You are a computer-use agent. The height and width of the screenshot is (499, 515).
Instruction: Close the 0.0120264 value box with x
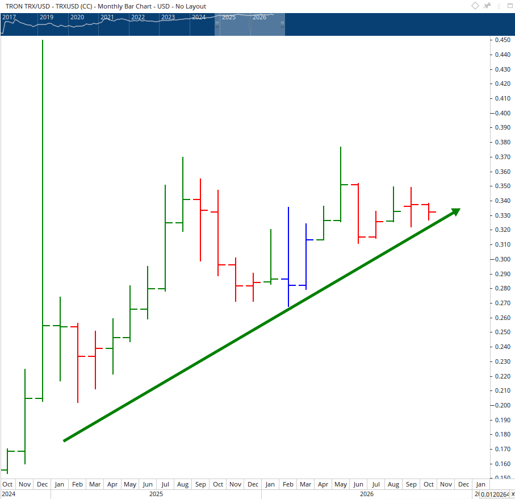coord(513,494)
